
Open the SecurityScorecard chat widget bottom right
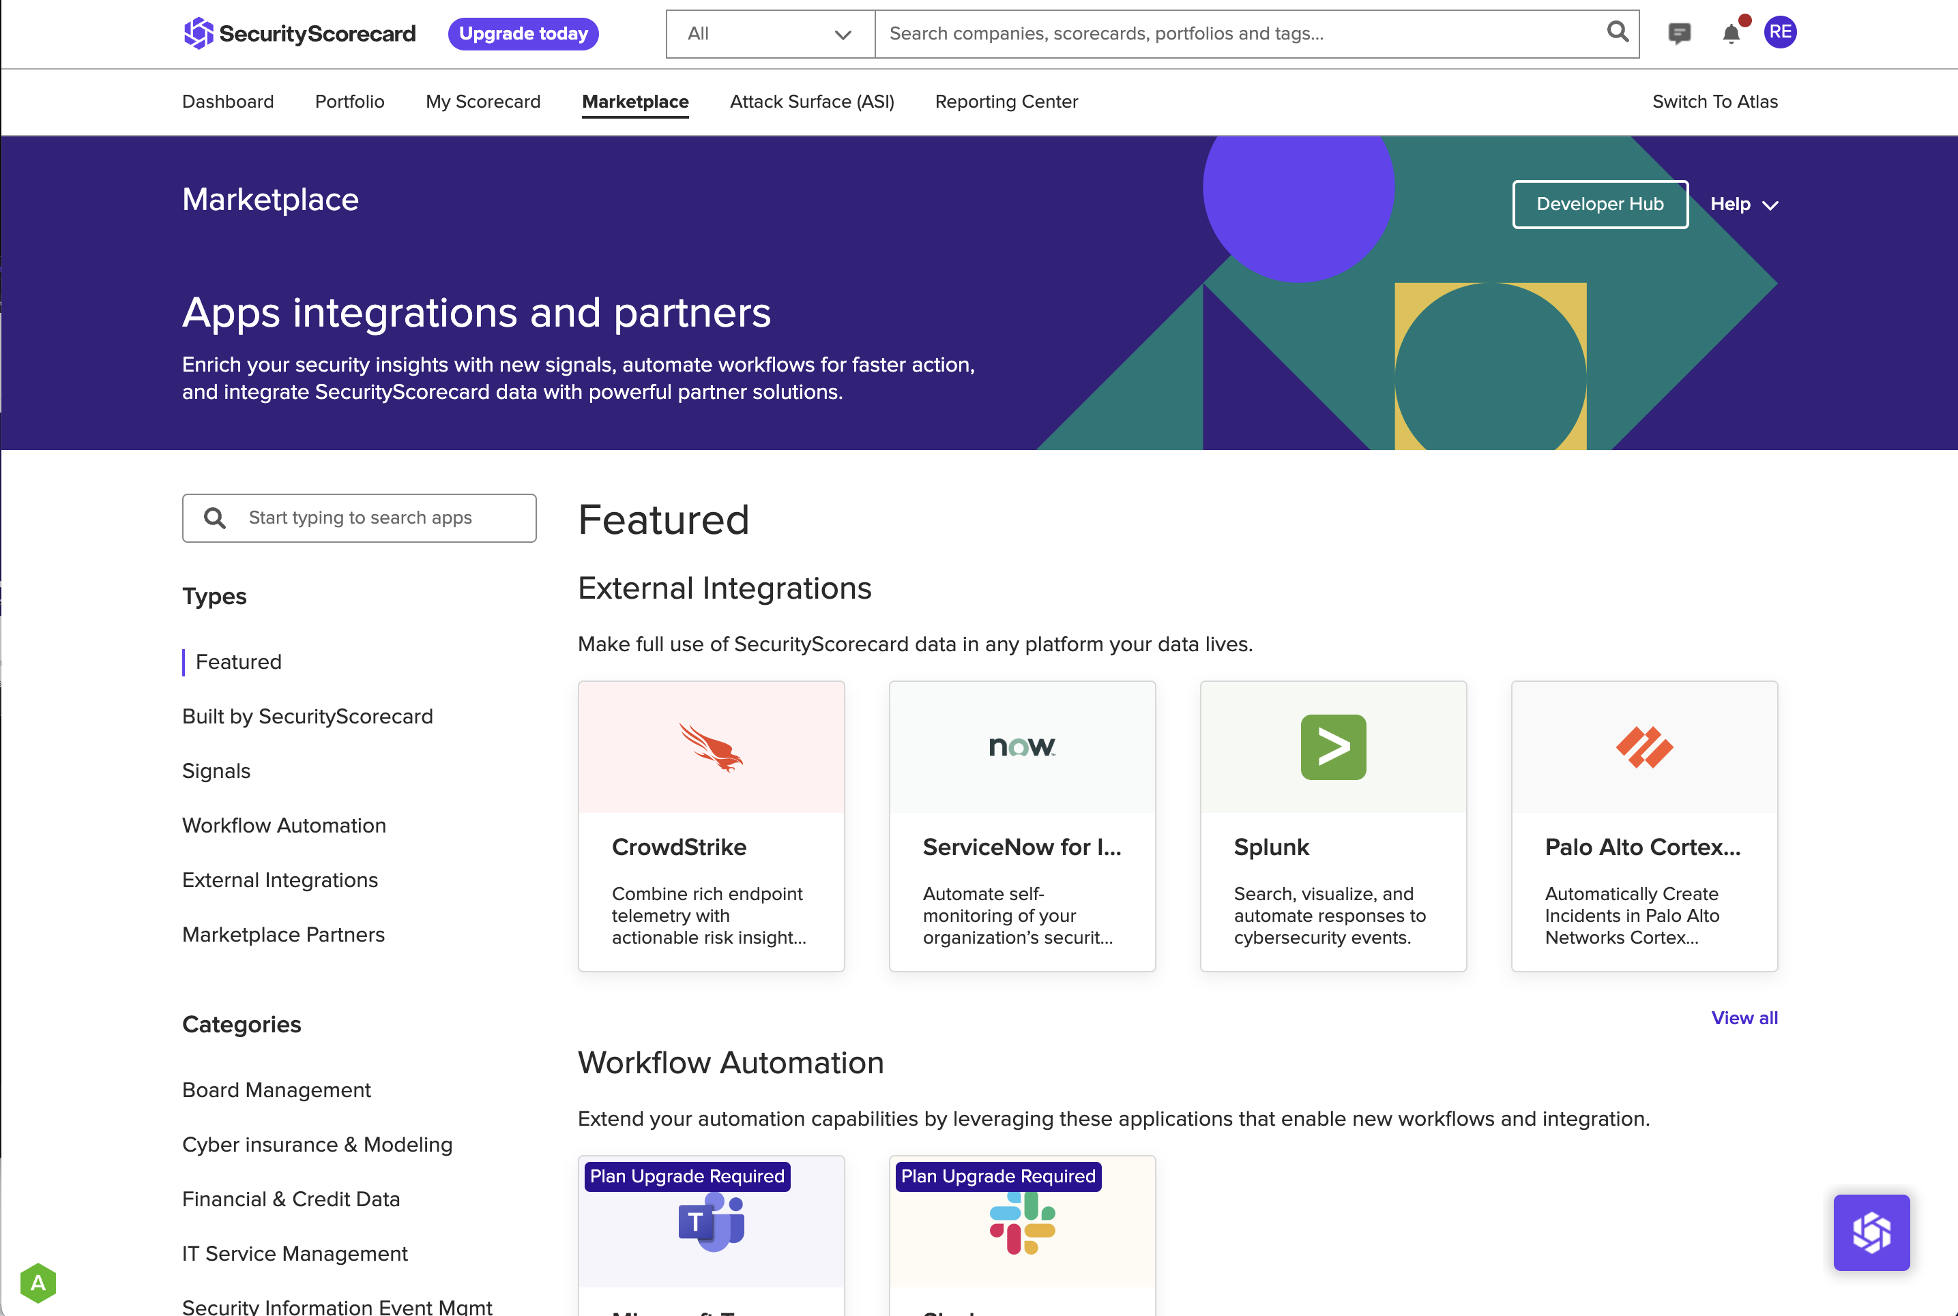1871,1232
